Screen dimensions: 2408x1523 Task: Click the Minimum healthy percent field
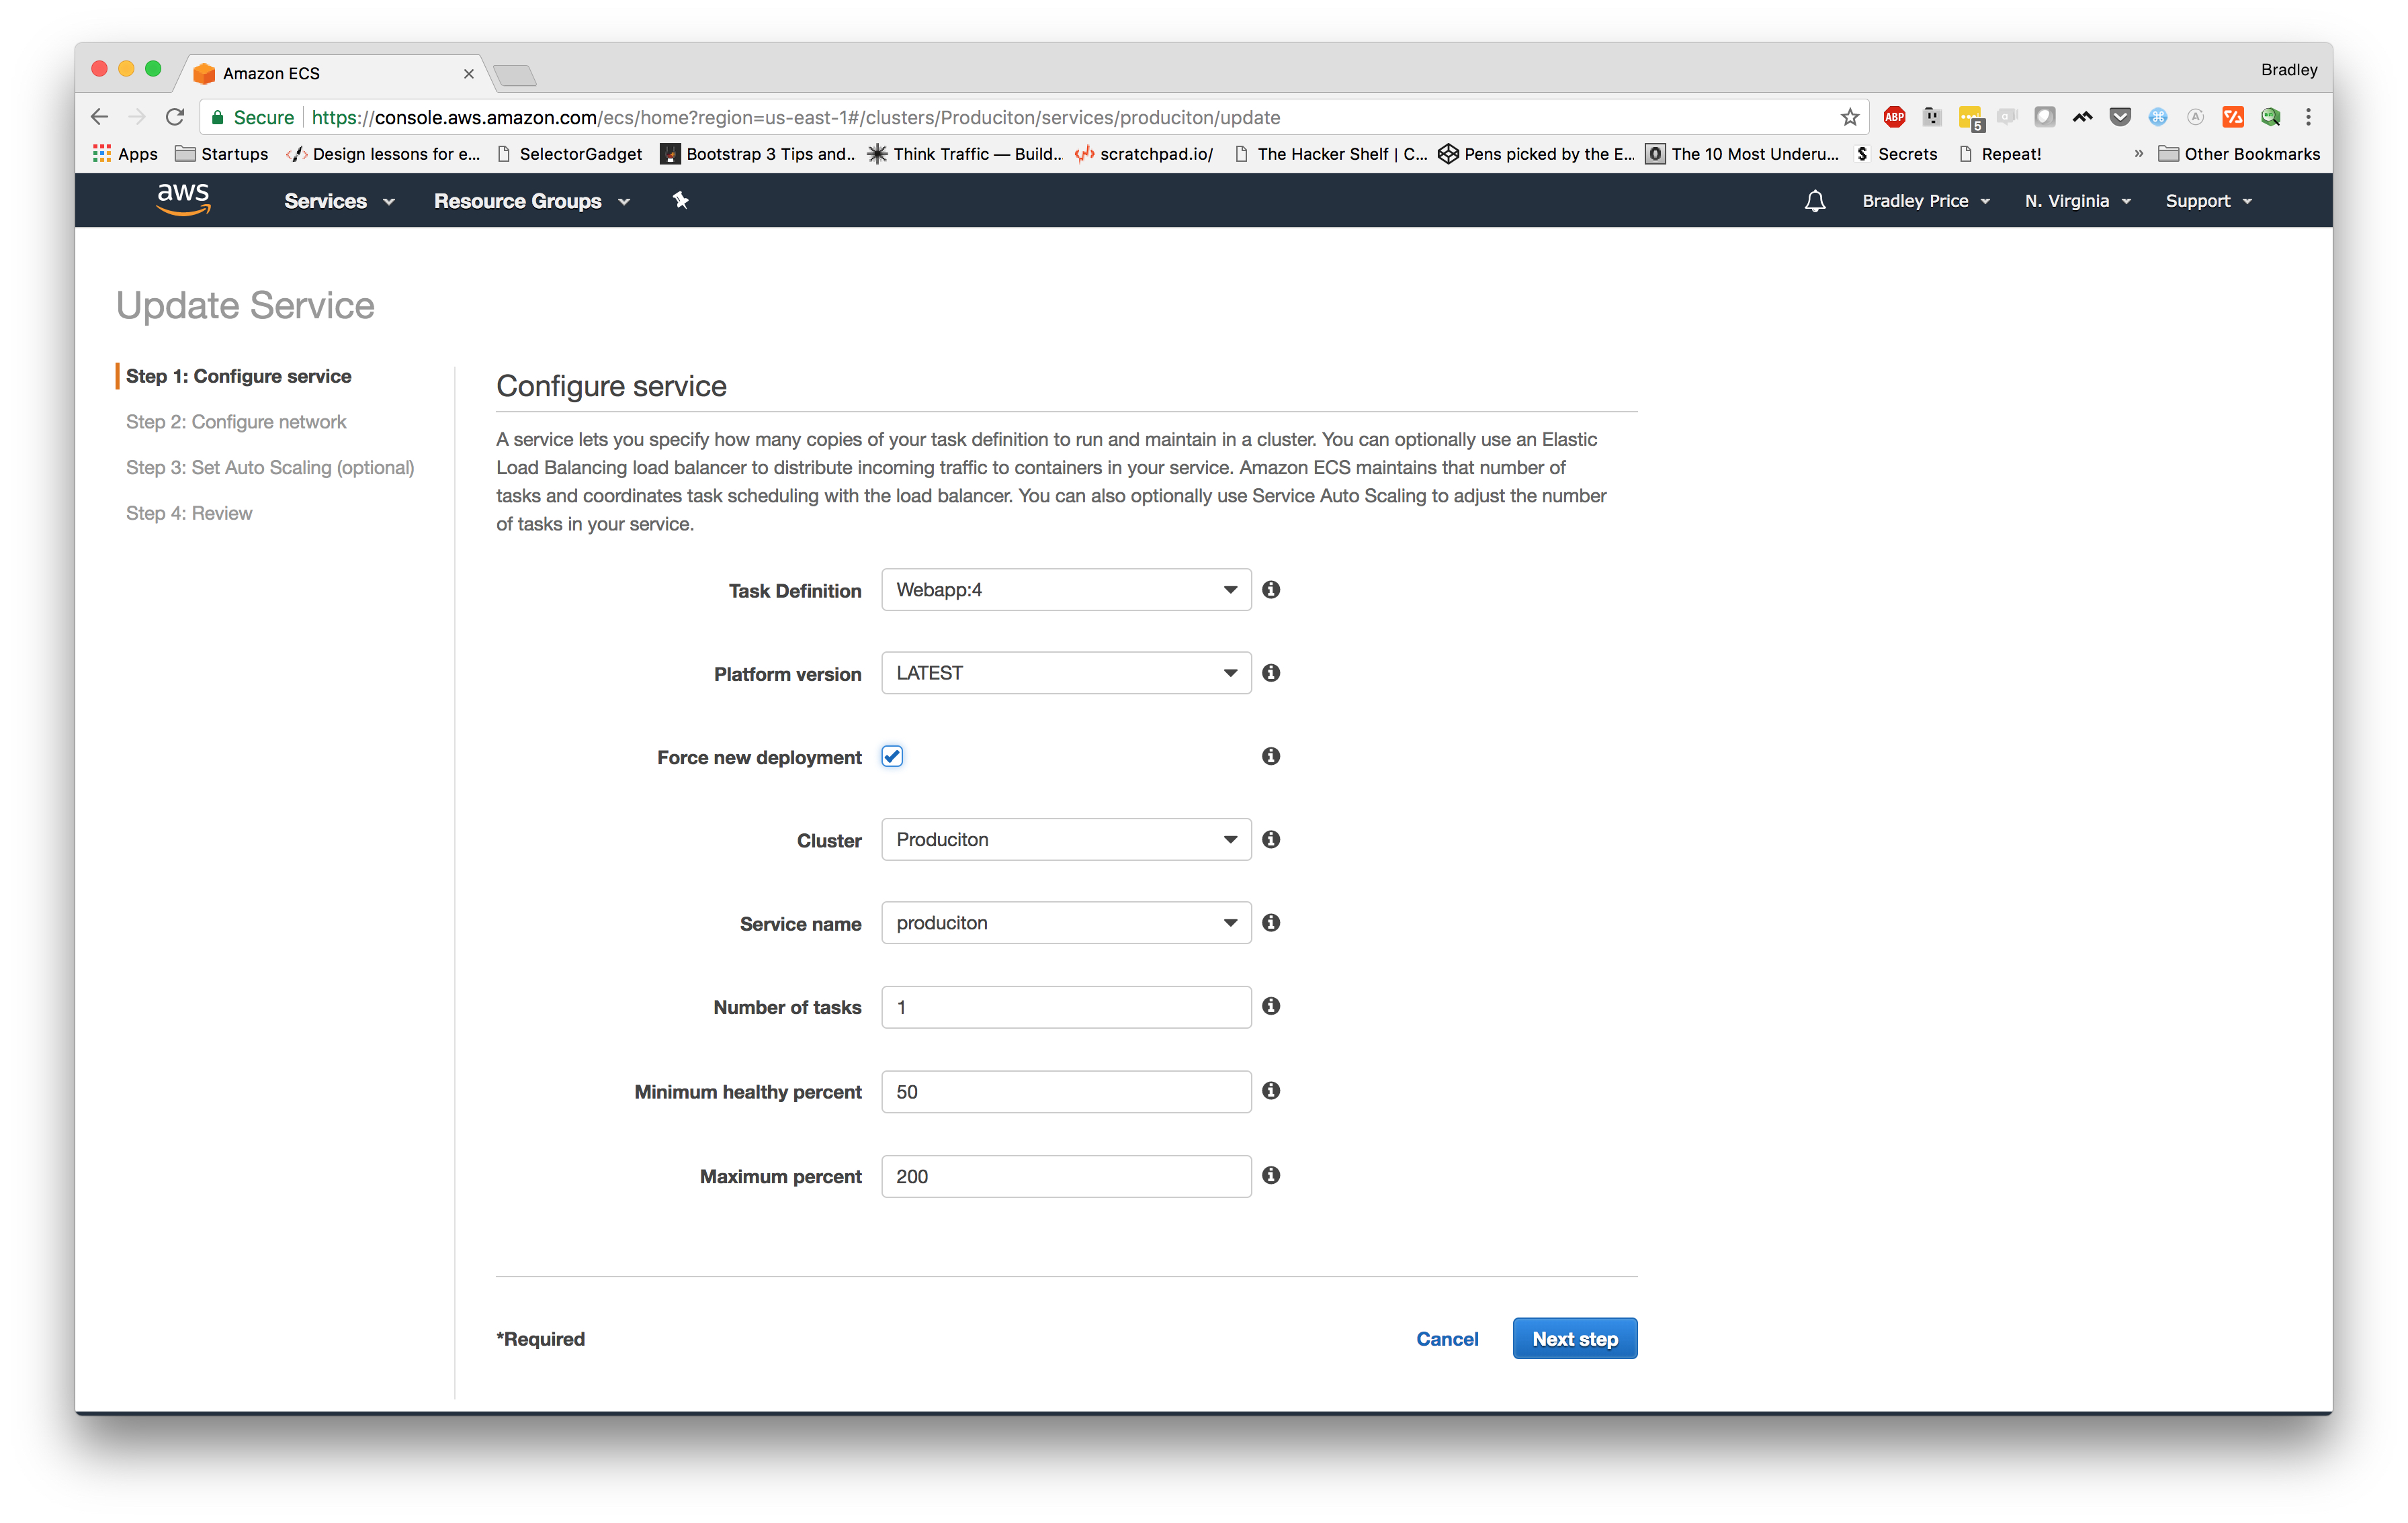tap(1066, 1091)
